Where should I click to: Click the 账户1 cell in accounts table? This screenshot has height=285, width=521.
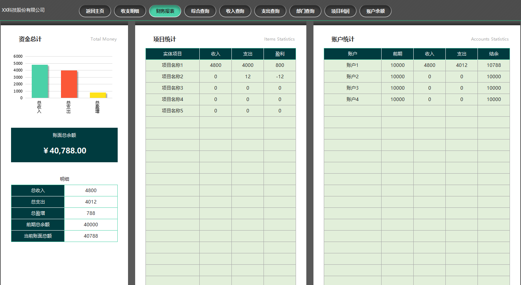352,65
